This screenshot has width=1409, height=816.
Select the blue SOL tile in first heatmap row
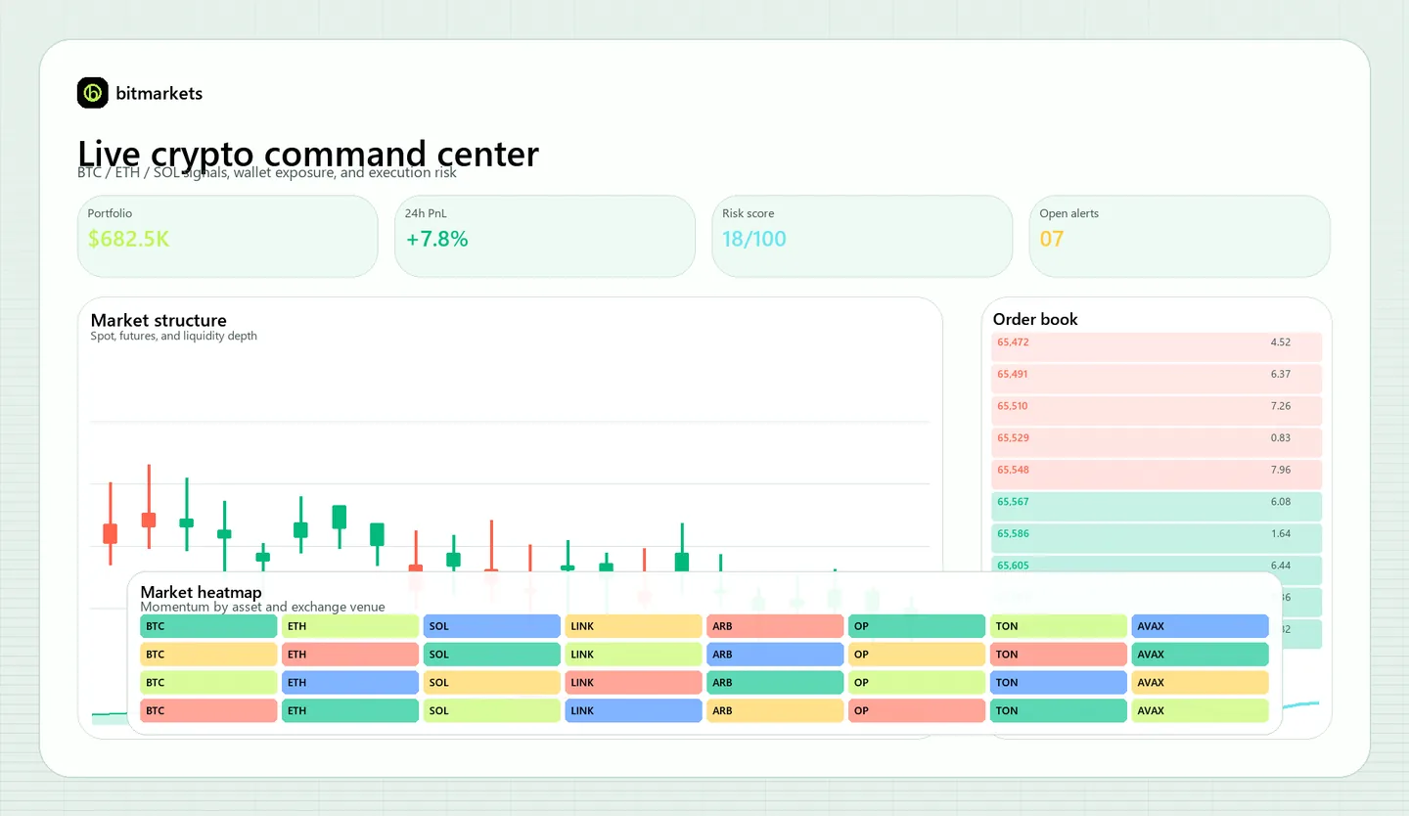(491, 626)
